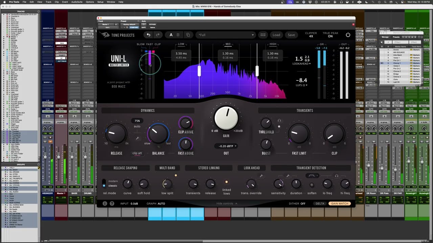The width and height of the screenshot is (433, 243).
Task: Open the *Full preset dropdown
Action: [226, 35]
